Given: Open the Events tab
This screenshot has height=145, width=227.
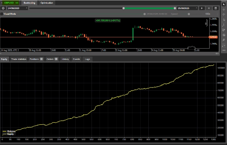Looking at the screenshot, I should (x=76, y=59).
